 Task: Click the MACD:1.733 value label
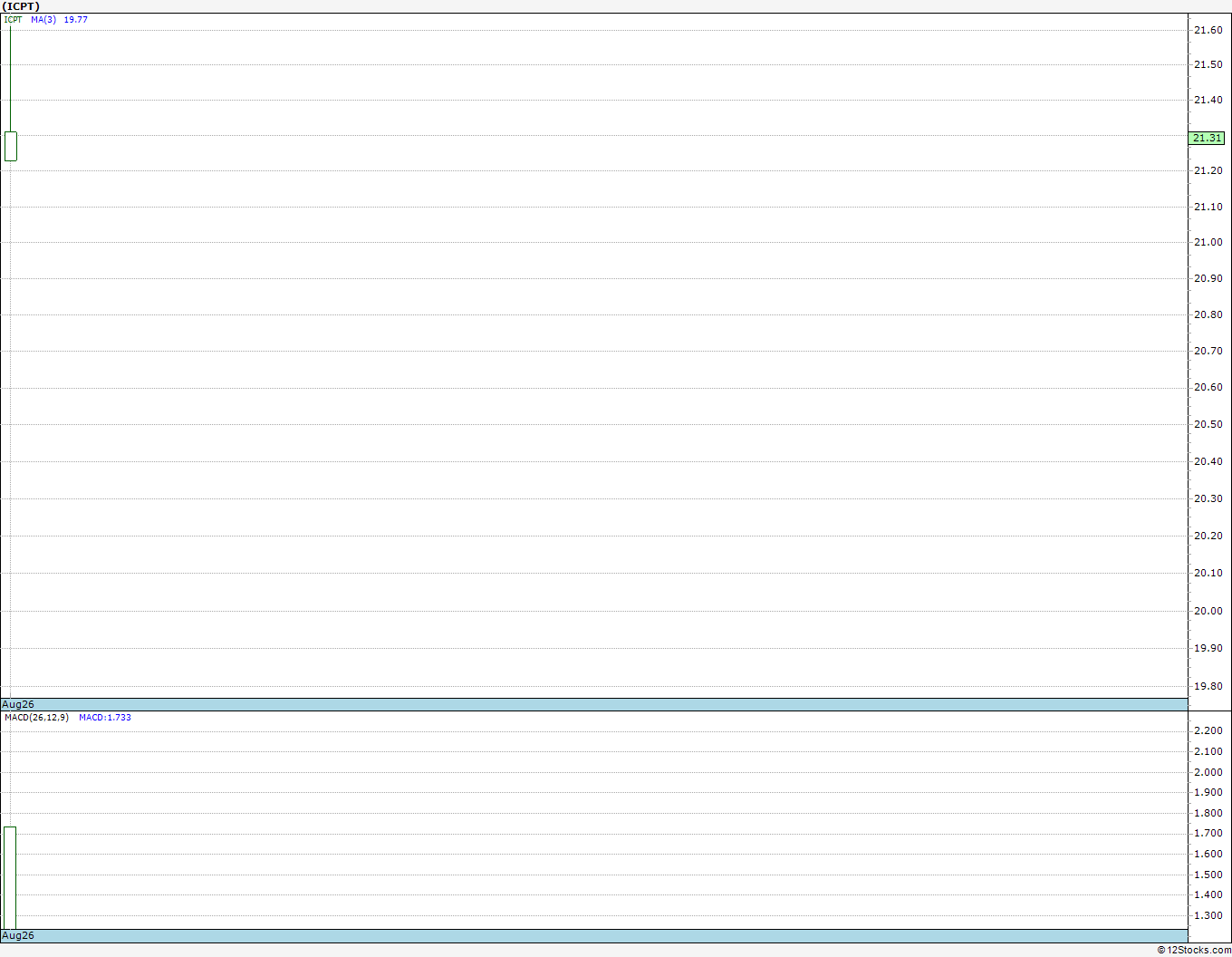(x=105, y=717)
